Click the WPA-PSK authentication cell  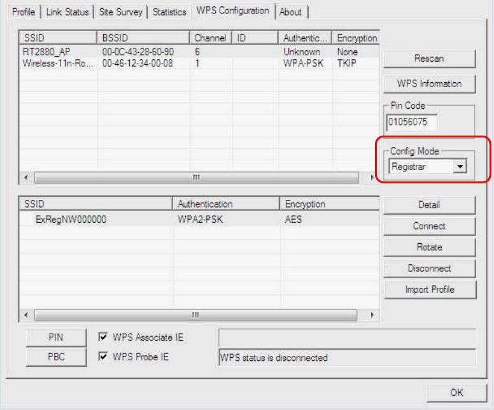[303, 63]
